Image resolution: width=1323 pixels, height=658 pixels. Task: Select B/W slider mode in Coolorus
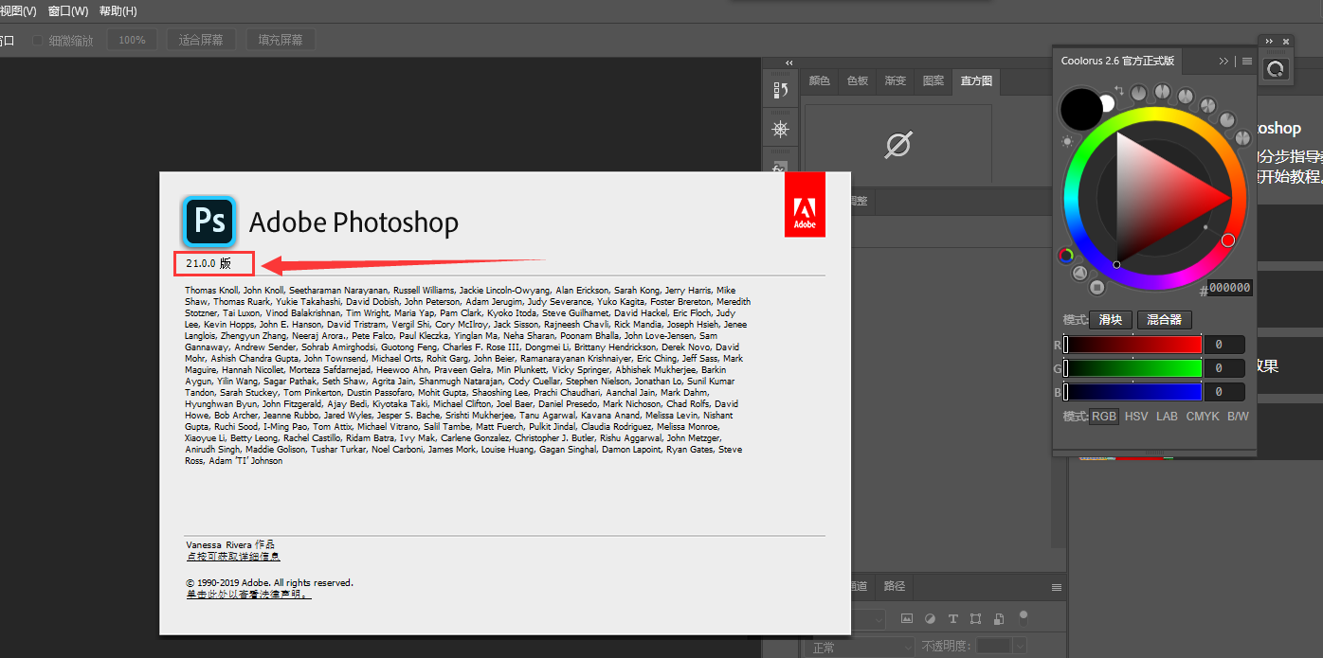(x=1238, y=417)
